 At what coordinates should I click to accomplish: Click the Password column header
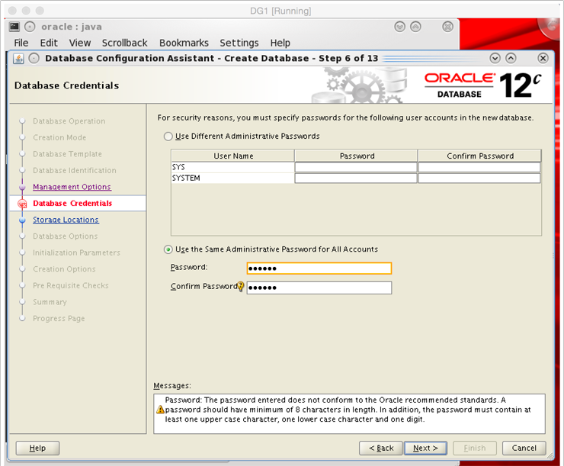[x=356, y=156]
